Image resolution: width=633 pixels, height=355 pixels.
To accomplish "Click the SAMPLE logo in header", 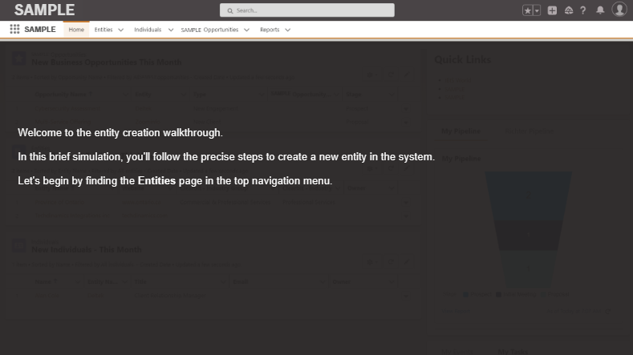I will coord(44,10).
